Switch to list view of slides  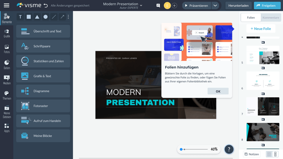point(276,154)
